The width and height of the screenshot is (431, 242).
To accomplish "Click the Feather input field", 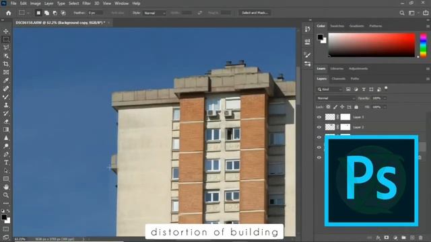I will (x=96, y=13).
